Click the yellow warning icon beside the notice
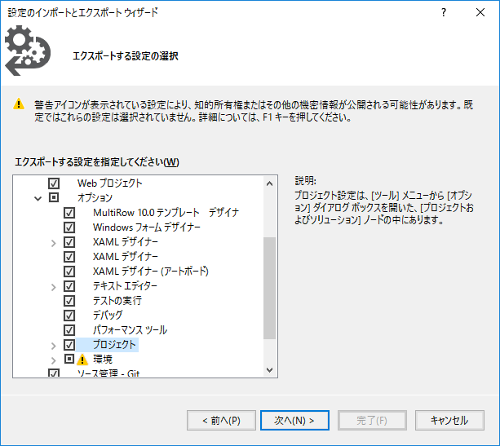 [19, 104]
